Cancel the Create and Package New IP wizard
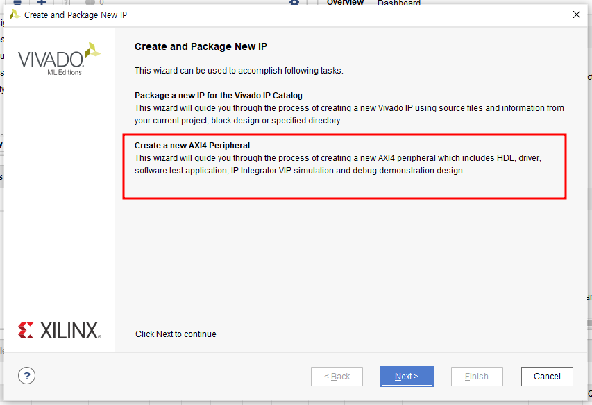592x405 pixels. 547,377
